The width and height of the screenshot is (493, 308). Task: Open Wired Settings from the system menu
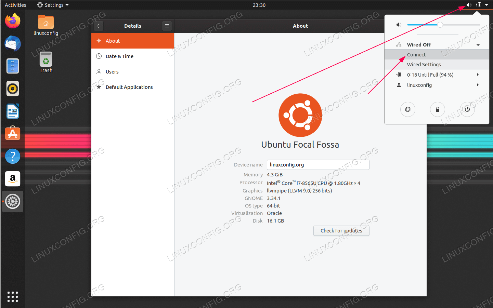[437, 65]
